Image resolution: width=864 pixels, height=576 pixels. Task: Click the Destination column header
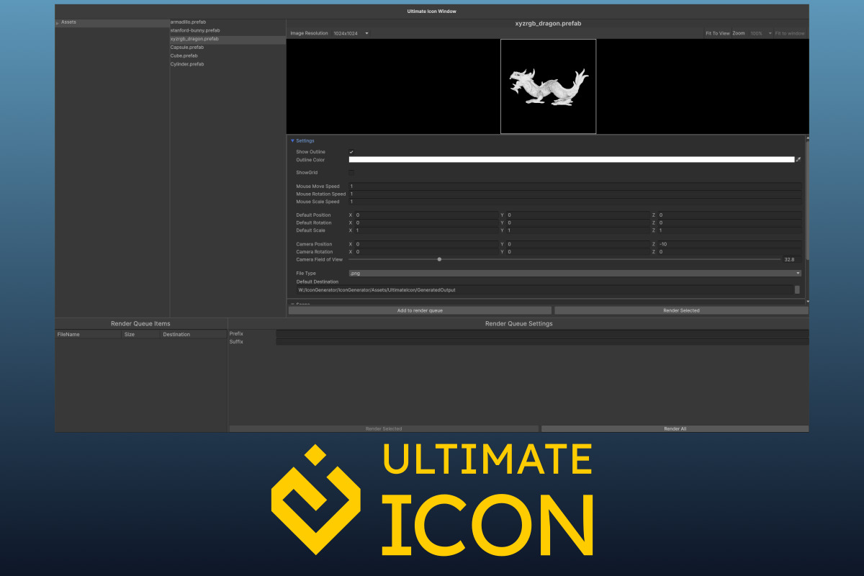[x=194, y=335]
